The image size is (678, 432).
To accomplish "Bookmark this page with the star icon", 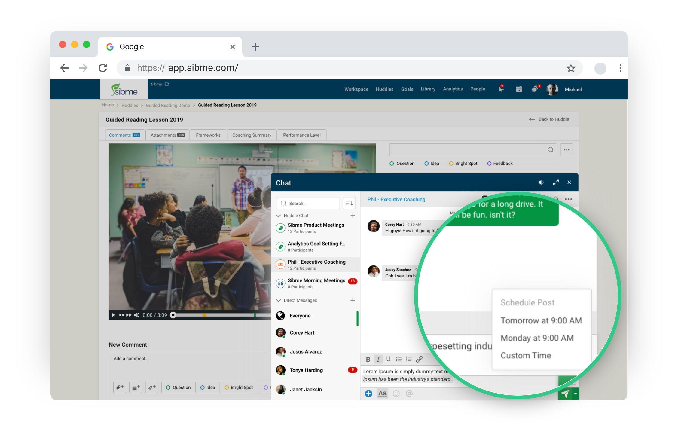I will pyautogui.click(x=571, y=68).
